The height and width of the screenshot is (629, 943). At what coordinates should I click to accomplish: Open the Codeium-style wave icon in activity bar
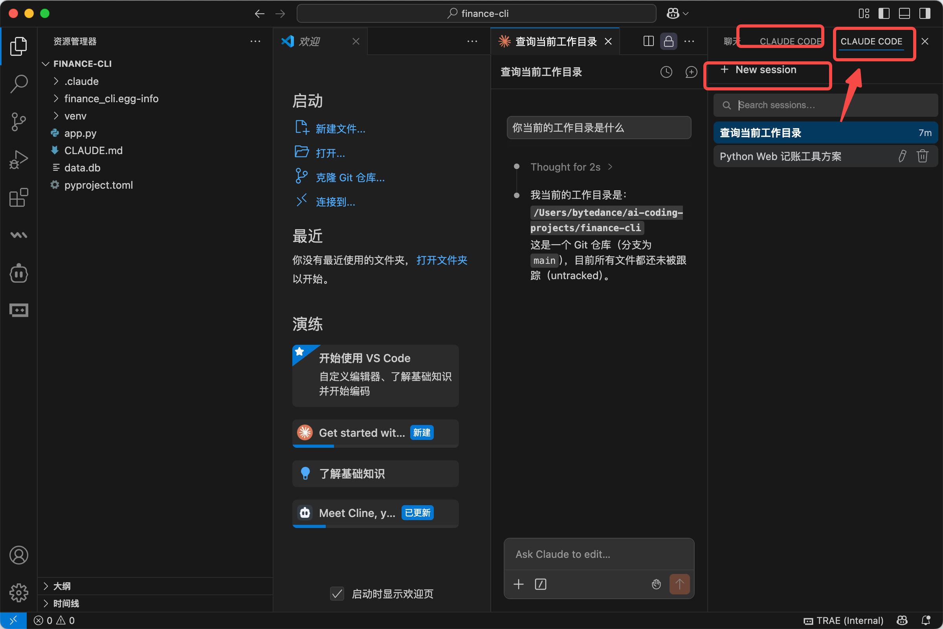pyautogui.click(x=18, y=235)
